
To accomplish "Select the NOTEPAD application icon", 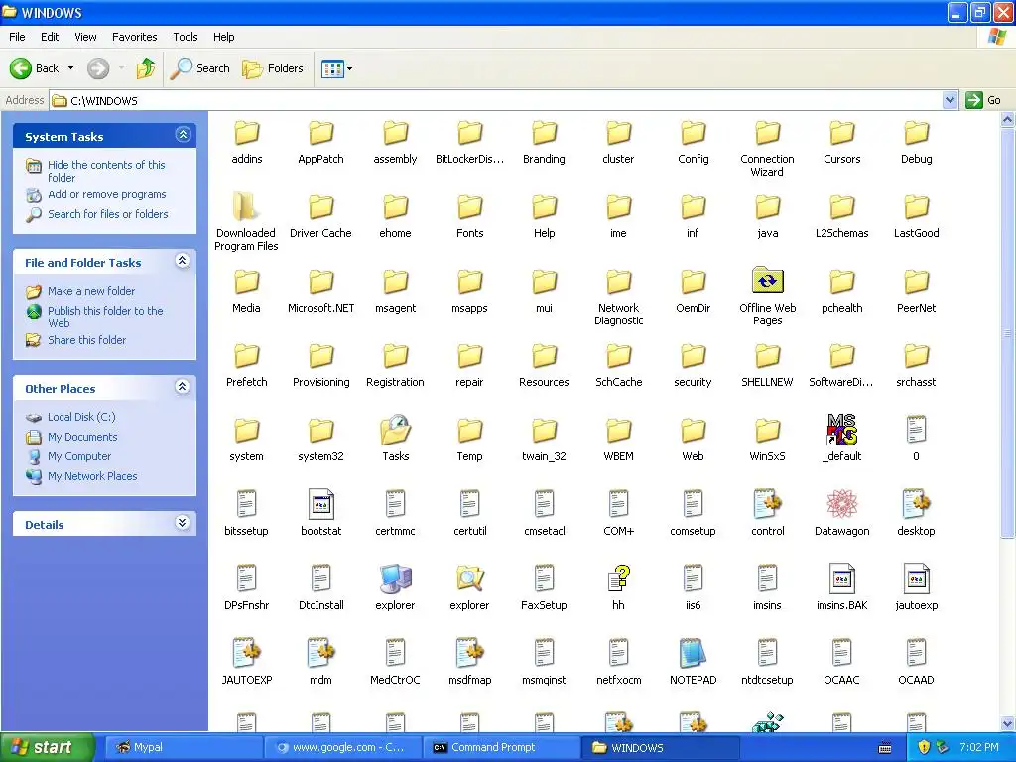I will pyautogui.click(x=693, y=653).
